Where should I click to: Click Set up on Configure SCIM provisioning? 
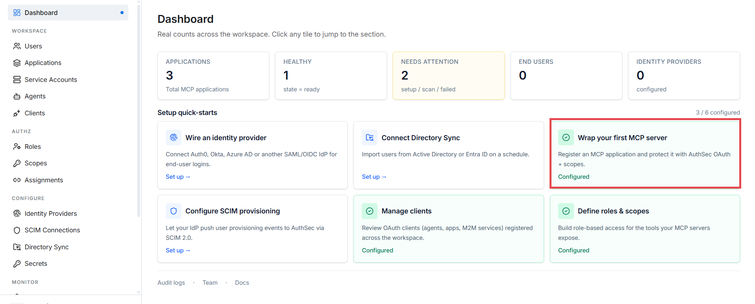[x=178, y=250]
